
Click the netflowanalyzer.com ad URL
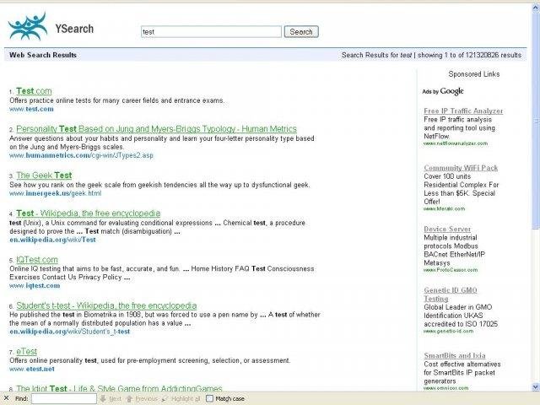pyautogui.click(x=456, y=143)
